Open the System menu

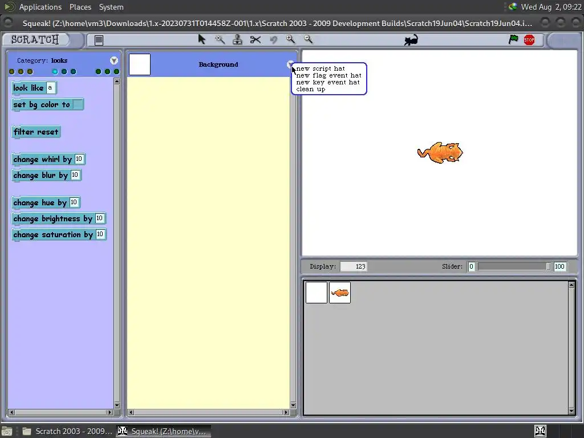click(111, 7)
